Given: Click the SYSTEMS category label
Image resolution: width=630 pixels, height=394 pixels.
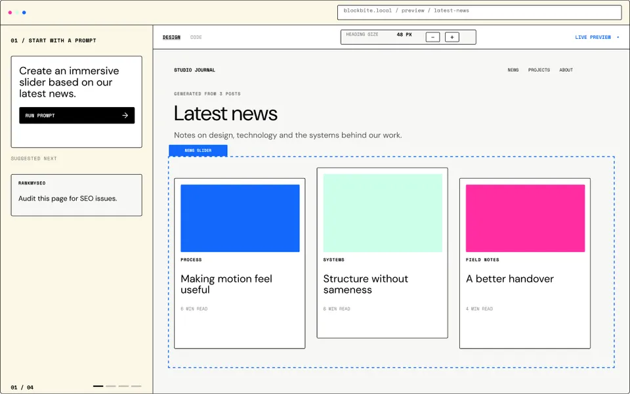Looking at the screenshot, I should point(334,260).
